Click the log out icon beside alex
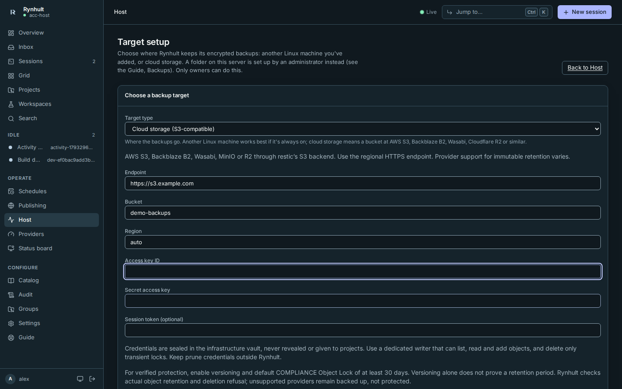This screenshot has height=389, width=622. coord(92,379)
